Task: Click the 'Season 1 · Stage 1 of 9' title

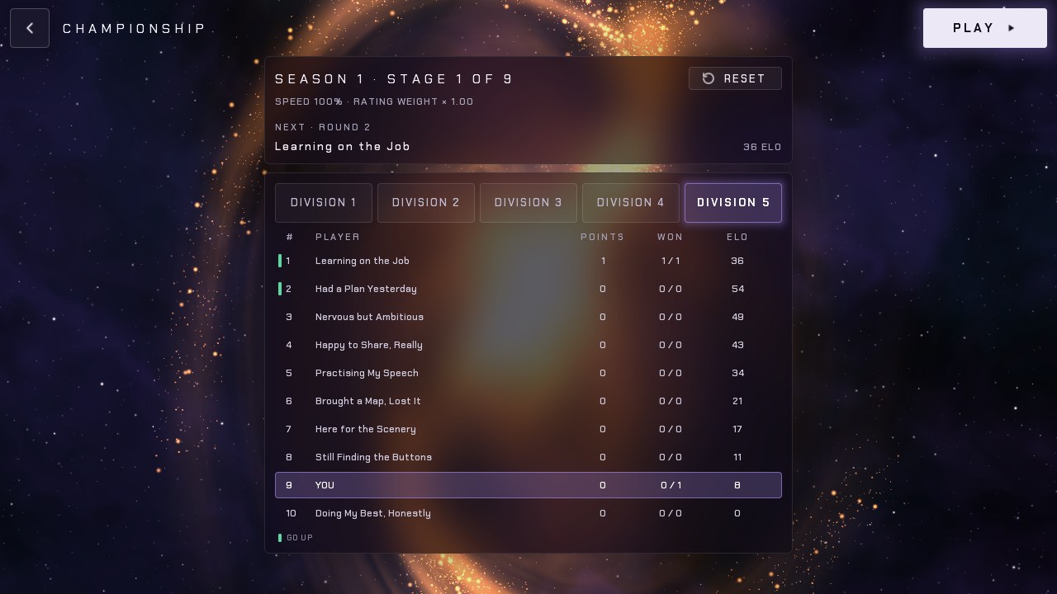Action: [394, 79]
